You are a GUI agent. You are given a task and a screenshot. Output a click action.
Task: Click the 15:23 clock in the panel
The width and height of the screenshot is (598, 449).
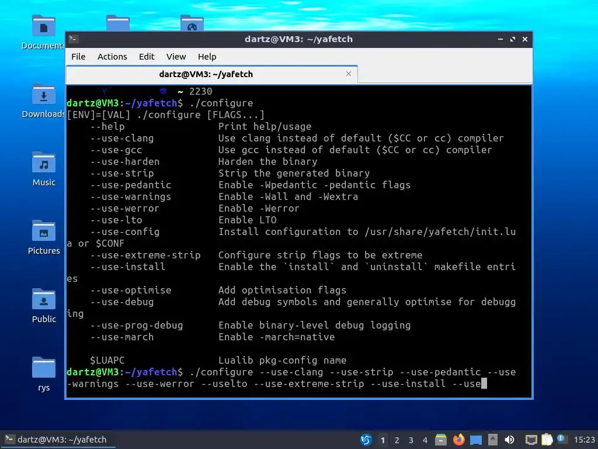click(584, 440)
